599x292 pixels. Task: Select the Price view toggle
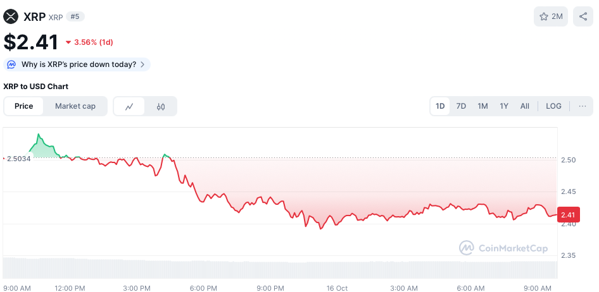[x=24, y=106]
